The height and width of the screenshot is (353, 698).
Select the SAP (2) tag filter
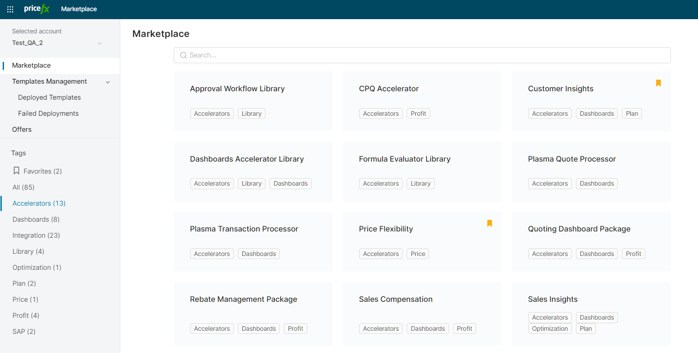coord(24,332)
